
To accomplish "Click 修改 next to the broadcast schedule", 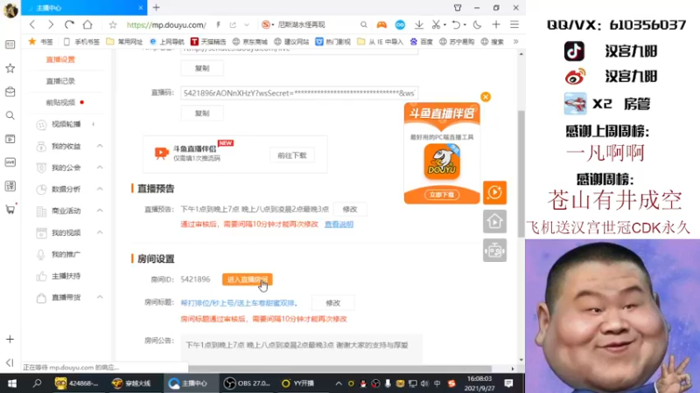I will pyautogui.click(x=349, y=209).
